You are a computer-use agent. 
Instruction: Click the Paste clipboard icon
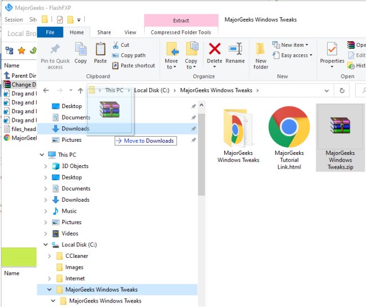coord(101,49)
